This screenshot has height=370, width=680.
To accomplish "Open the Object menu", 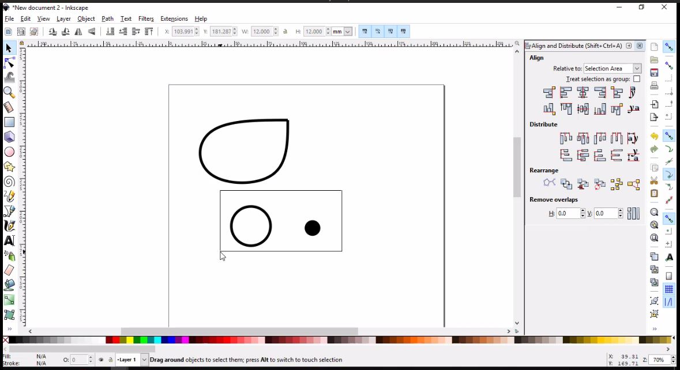I will [x=86, y=18].
